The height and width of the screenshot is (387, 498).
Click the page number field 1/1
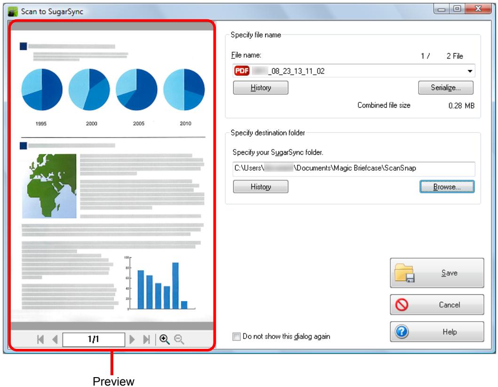click(x=94, y=340)
